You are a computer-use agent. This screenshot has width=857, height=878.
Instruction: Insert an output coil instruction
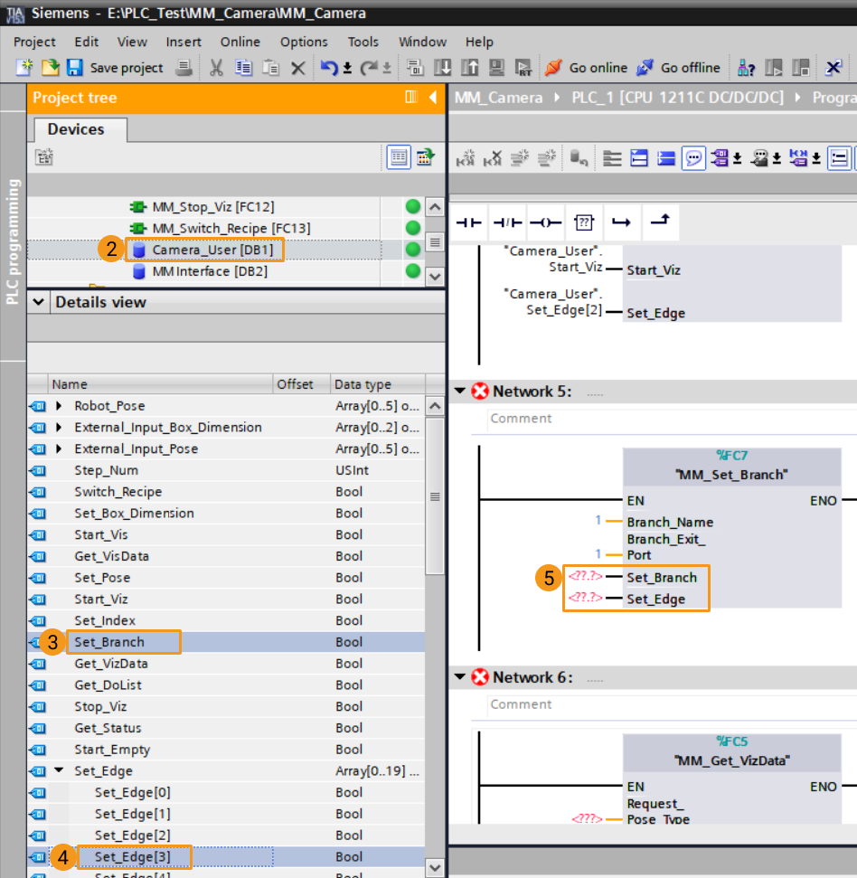(545, 222)
